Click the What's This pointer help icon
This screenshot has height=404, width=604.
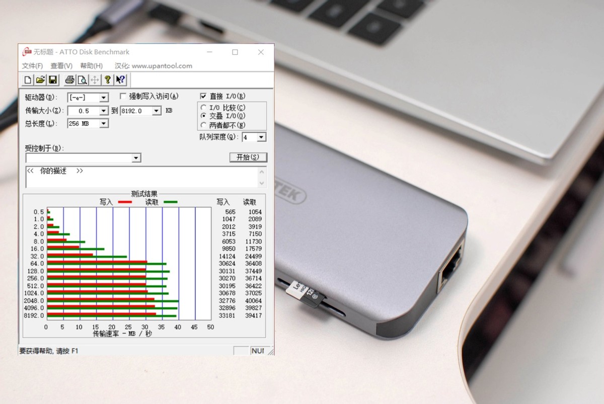[120, 79]
